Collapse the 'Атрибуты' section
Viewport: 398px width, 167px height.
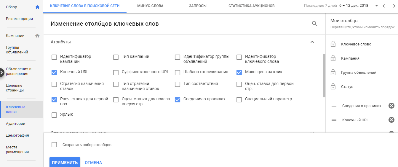(312, 42)
